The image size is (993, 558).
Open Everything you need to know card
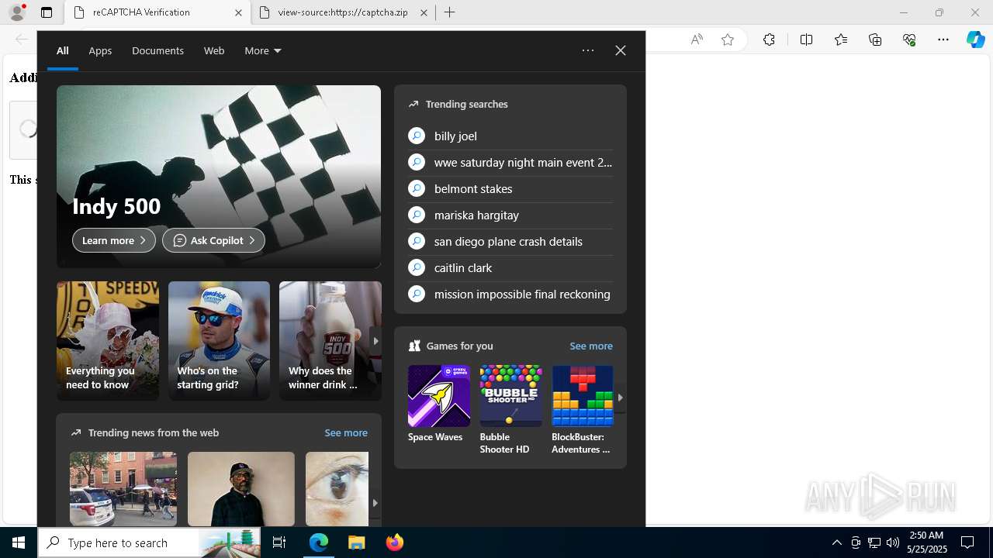pos(108,341)
